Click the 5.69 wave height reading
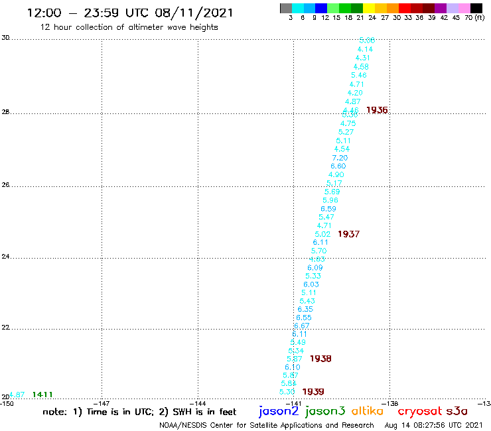The image size is (491, 431). pos(332,192)
